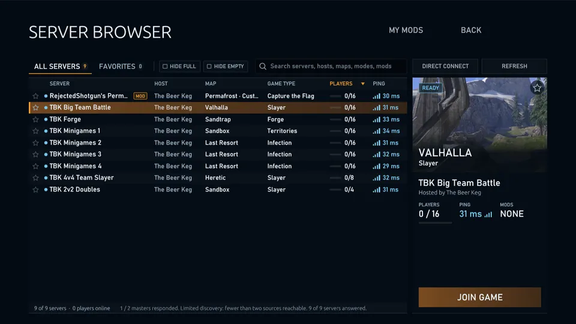
Task: Select the TBK 4v4 Team Slayer server name
Action: (x=82, y=178)
